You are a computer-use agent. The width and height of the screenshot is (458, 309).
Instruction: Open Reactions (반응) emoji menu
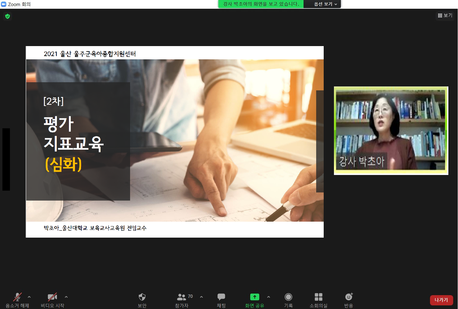click(x=349, y=300)
